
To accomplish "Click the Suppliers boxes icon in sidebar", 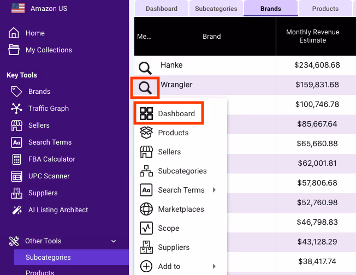I will (16, 193).
